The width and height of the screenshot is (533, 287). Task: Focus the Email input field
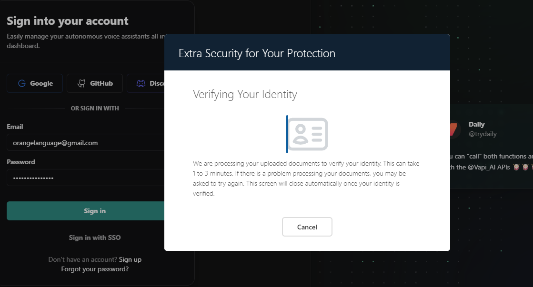click(x=86, y=143)
